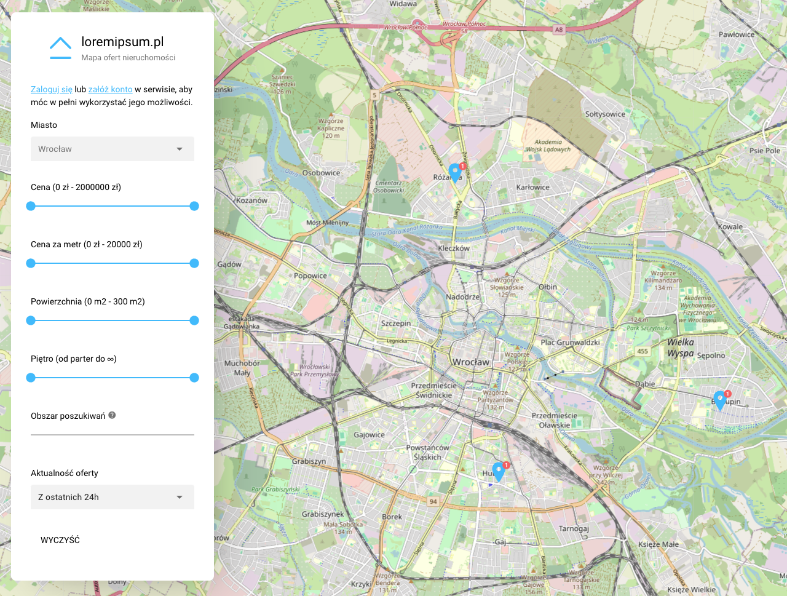Screen dimensions: 787x596
Task: Click the 455 road shield on map
Action: [643, 351]
